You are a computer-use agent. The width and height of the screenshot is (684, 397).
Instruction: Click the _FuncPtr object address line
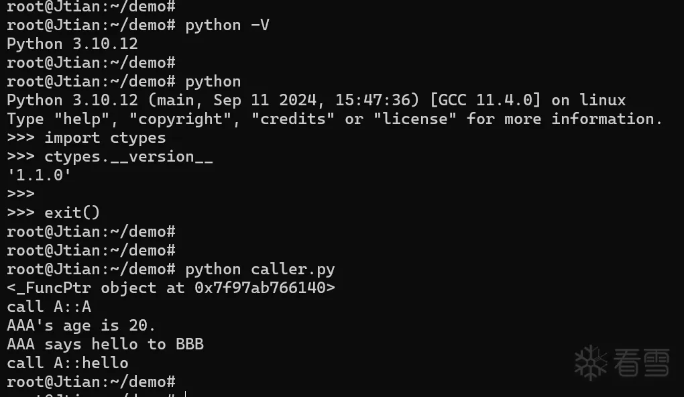click(171, 288)
